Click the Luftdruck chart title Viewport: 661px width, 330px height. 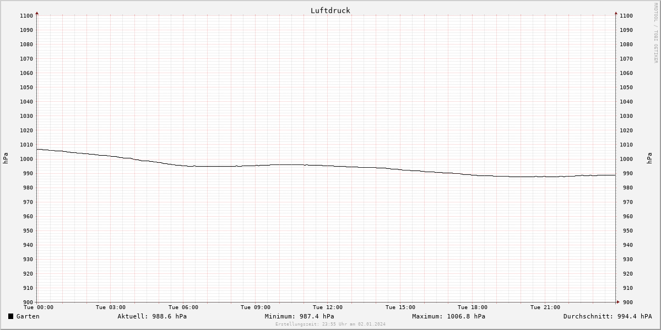[x=330, y=10]
